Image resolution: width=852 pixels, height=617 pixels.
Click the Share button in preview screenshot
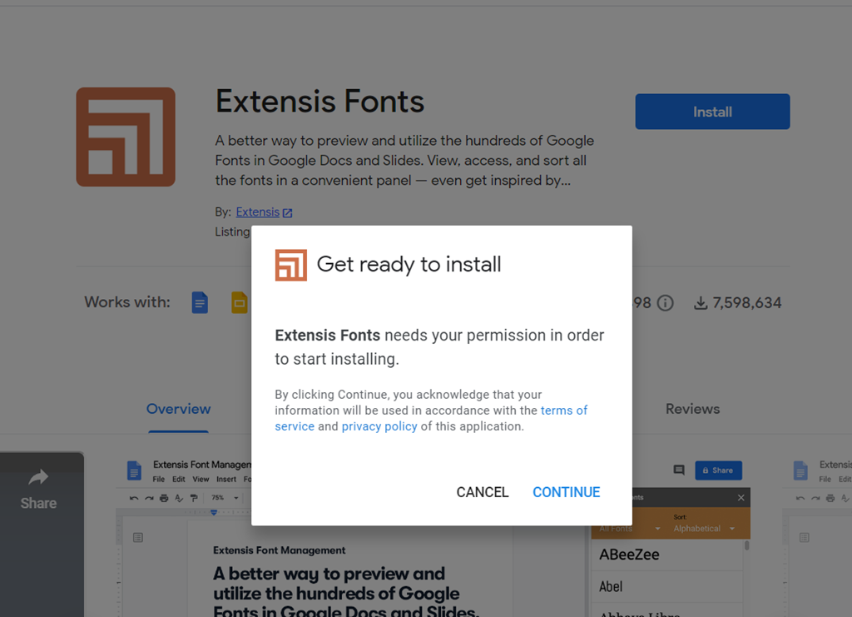(718, 470)
